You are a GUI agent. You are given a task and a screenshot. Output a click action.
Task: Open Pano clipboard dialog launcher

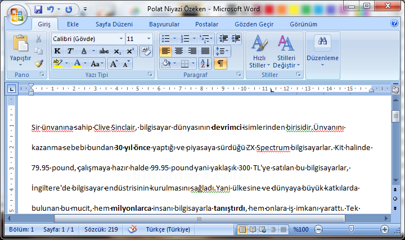(42, 75)
